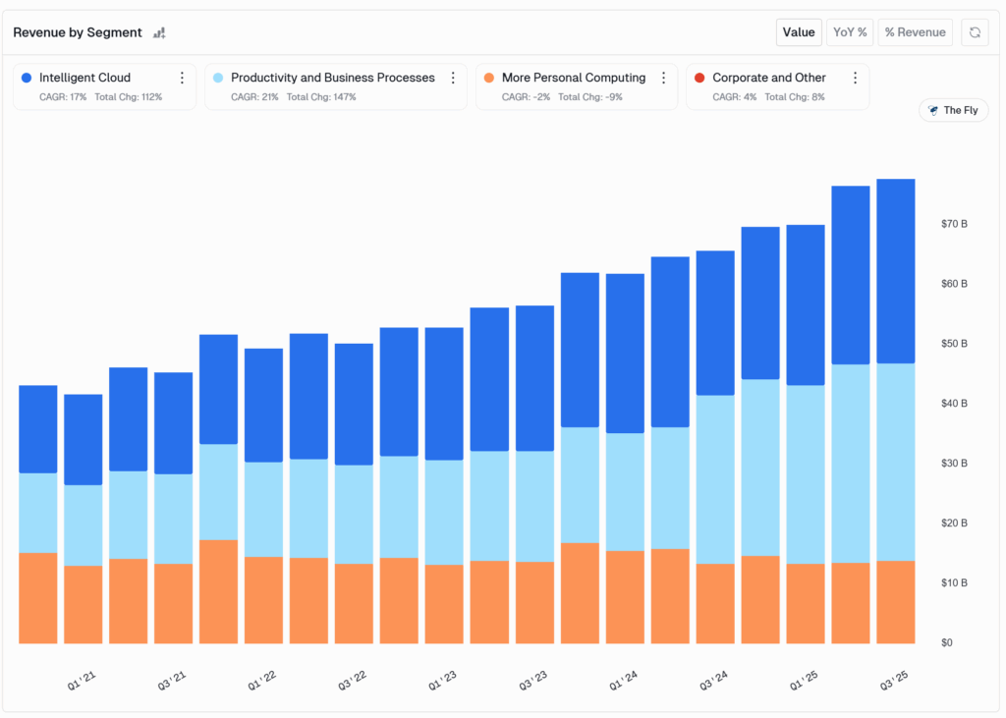Image resolution: width=1006 pixels, height=718 pixels.
Task: Click the red Corporate and Other color dot
Action: click(699, 78)
